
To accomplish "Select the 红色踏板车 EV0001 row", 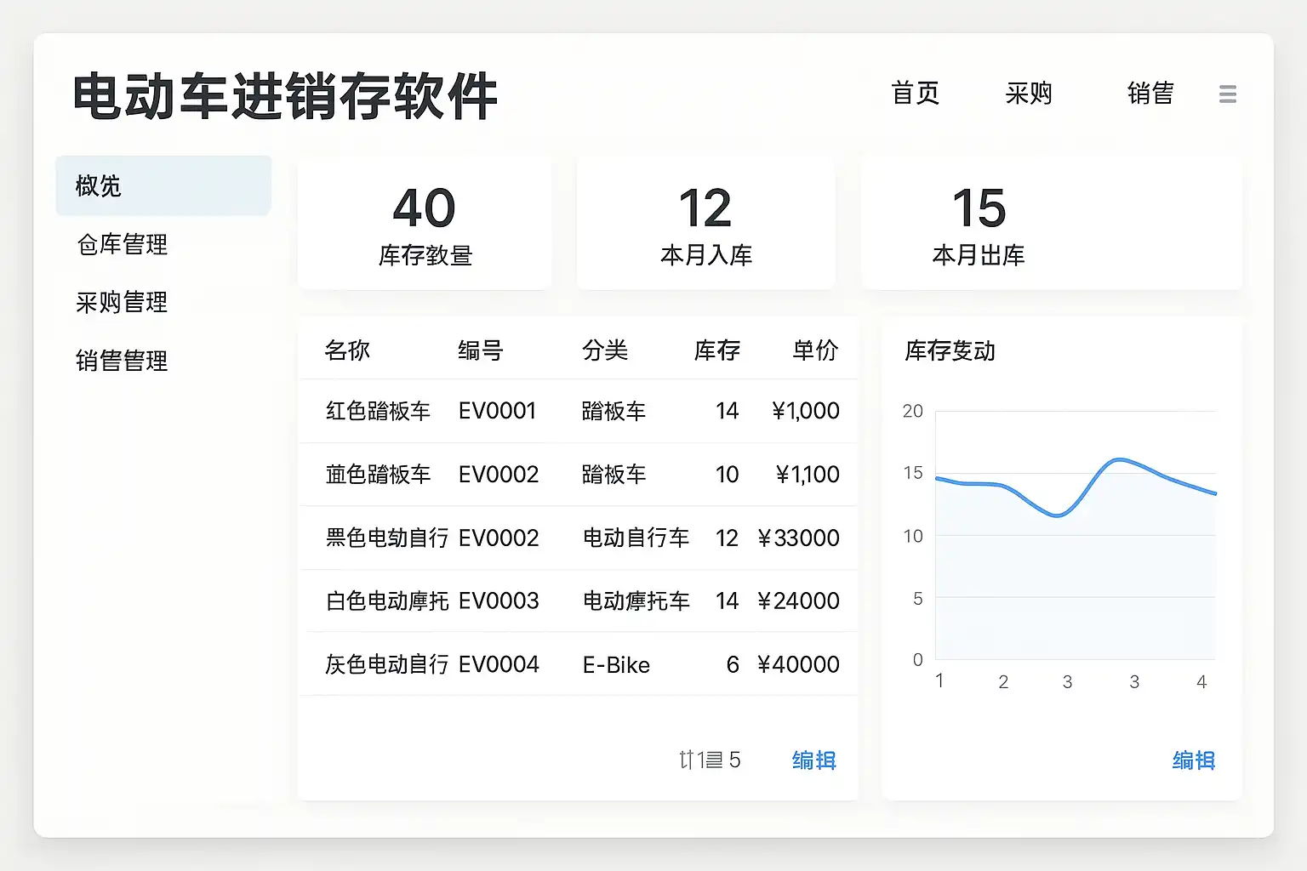I will click(x=579, y=412).
